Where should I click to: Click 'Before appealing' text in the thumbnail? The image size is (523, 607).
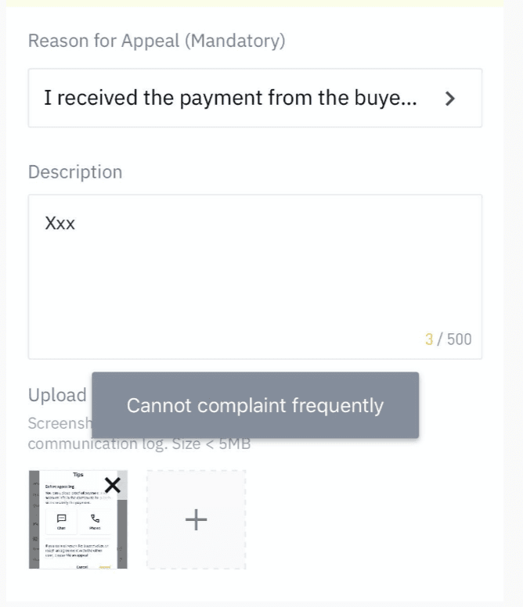(60, 487)
